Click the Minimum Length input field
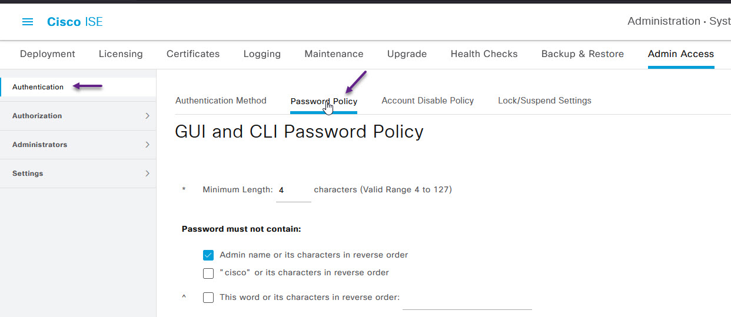Viewport: 731px width, 317px height. (294, 191)
